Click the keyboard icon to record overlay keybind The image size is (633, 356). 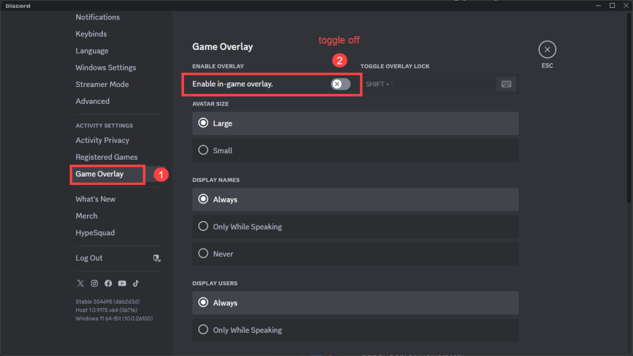(506, 83)
